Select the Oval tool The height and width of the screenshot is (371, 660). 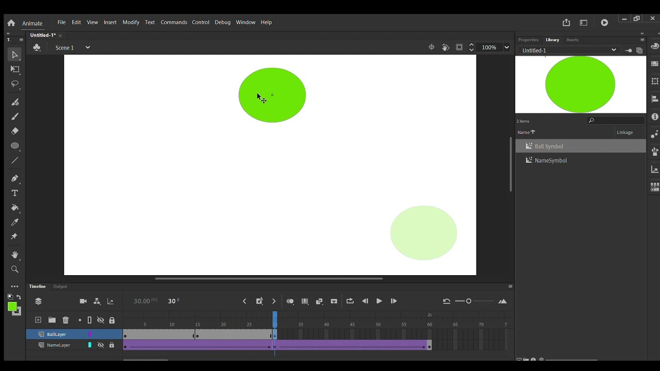point(15,146)
